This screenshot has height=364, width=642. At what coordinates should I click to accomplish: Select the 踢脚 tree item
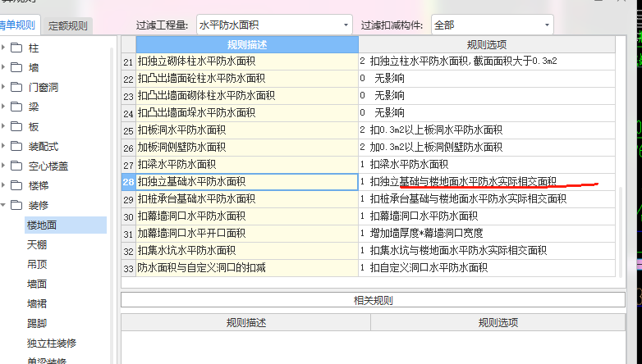(x=37, y=323)
